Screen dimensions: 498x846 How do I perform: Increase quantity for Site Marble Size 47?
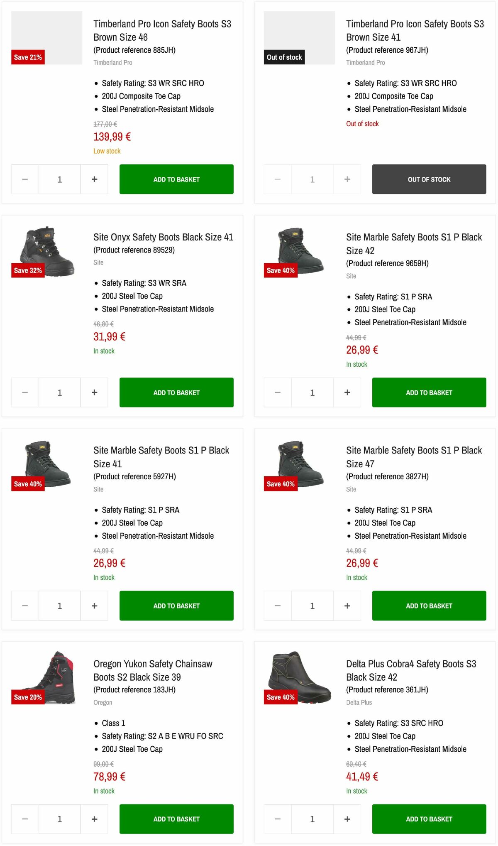[x=347, y=606]
